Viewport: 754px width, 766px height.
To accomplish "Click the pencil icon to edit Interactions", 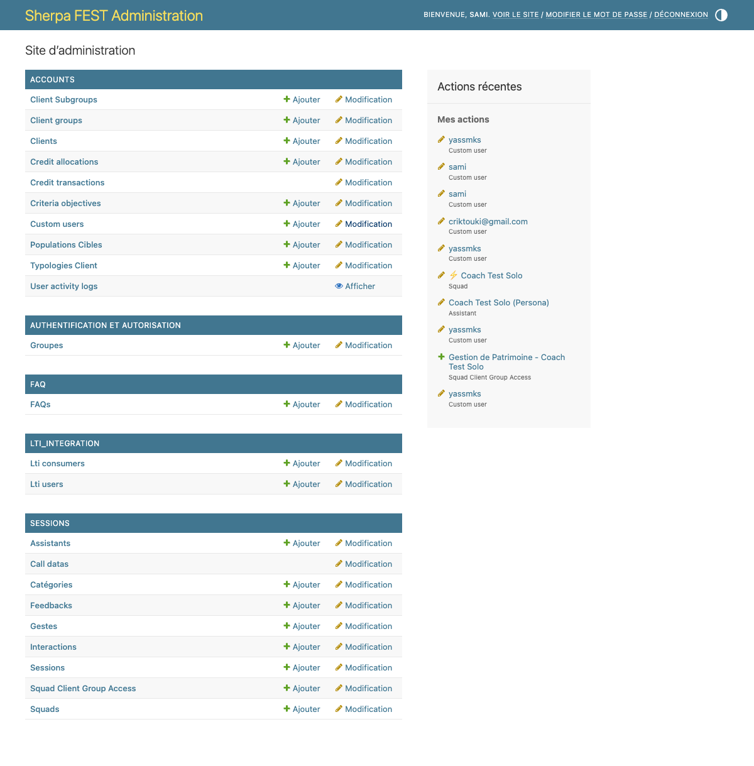I will tap(339, 647).
